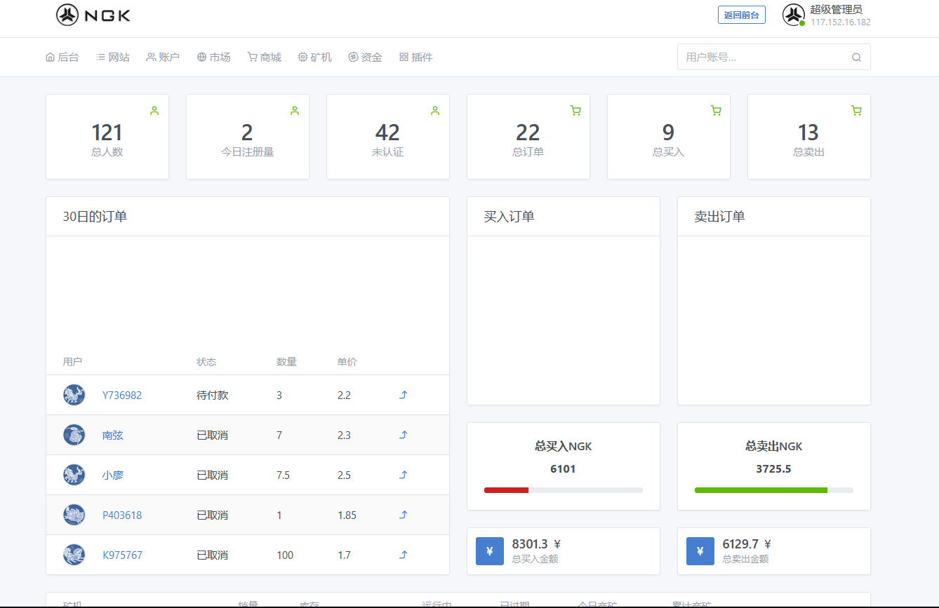Open the 插件 menu item
Image resolution: width=939 pixels, height=608 pixels.
(x=415, y=58)
